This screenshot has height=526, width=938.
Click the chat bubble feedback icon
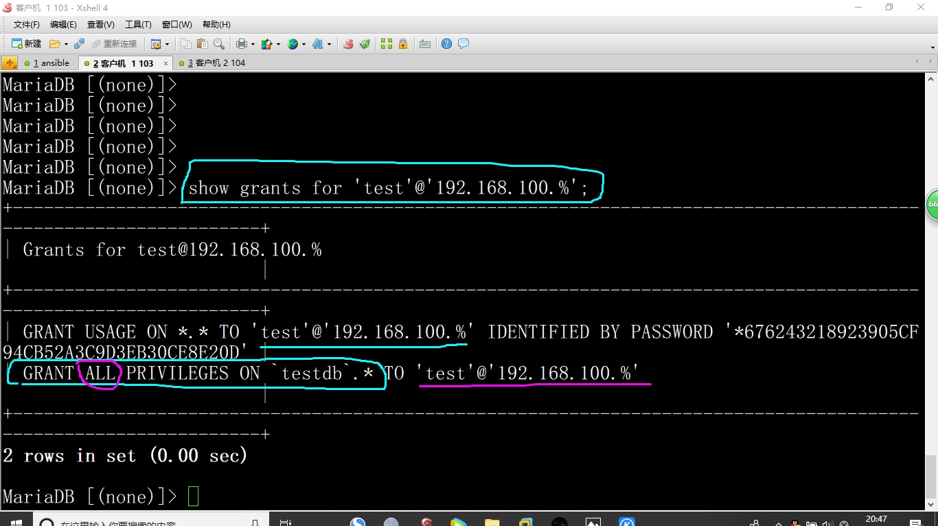[x=464, y=44]
